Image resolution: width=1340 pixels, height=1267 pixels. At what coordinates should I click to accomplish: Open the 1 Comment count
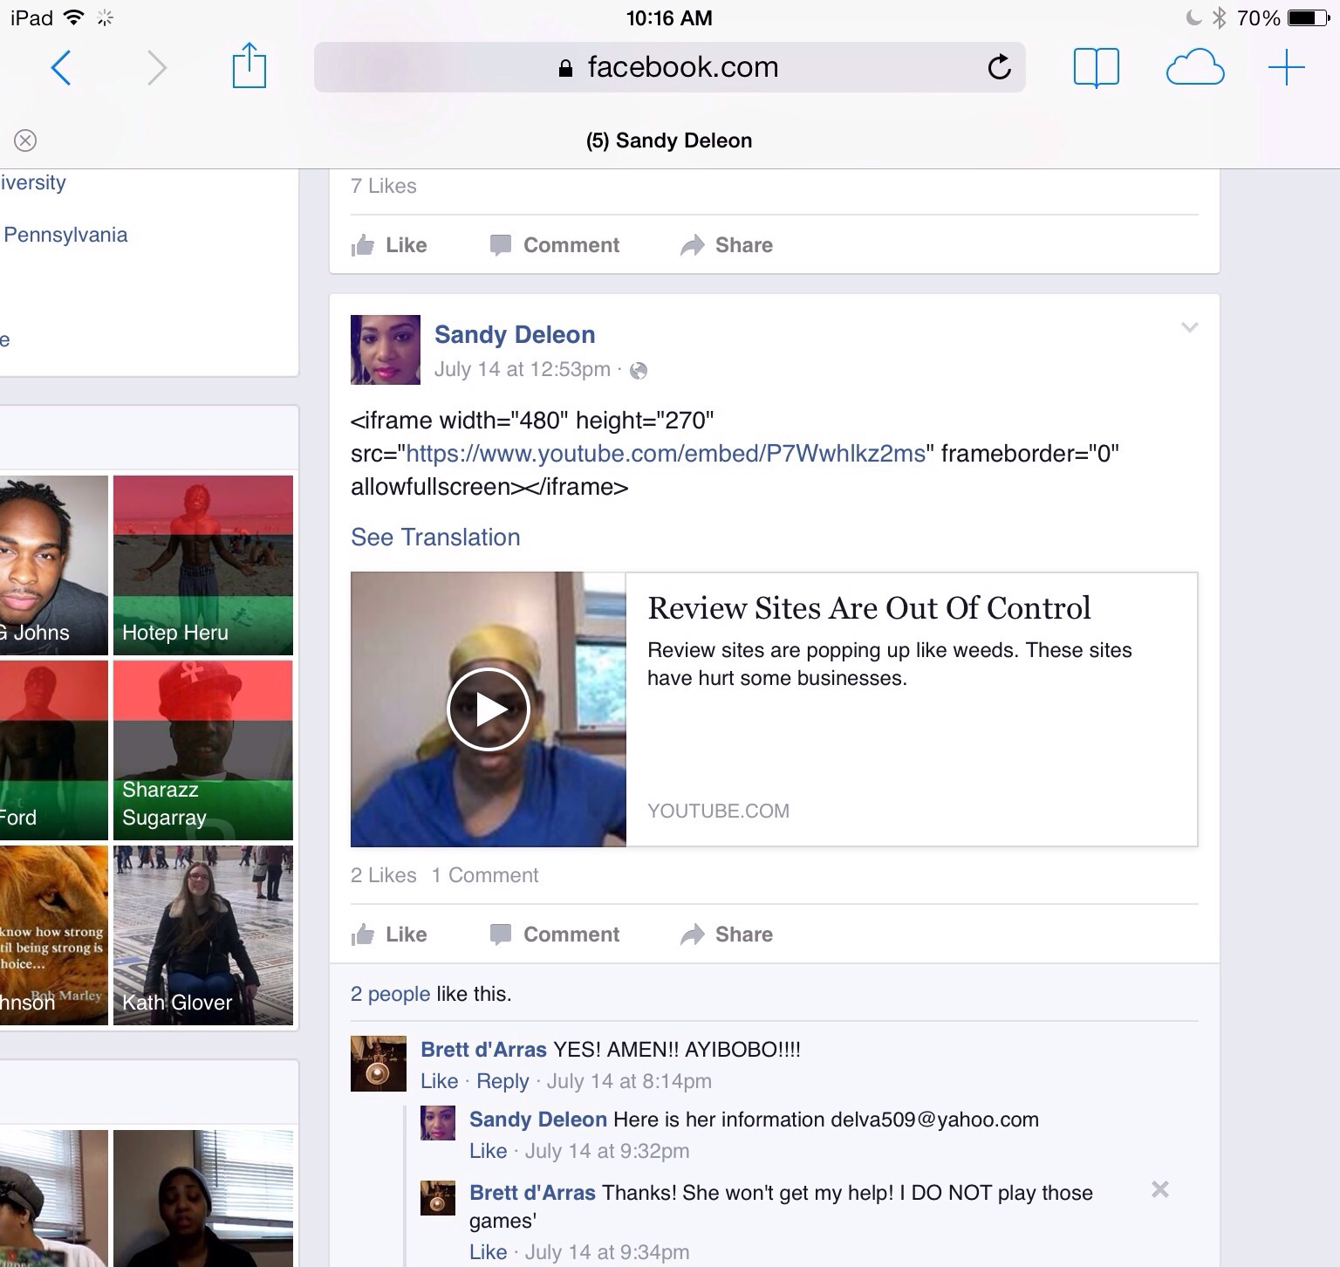485,875
